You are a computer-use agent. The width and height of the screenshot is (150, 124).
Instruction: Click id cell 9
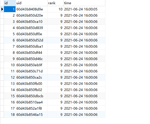pos(10,59)
